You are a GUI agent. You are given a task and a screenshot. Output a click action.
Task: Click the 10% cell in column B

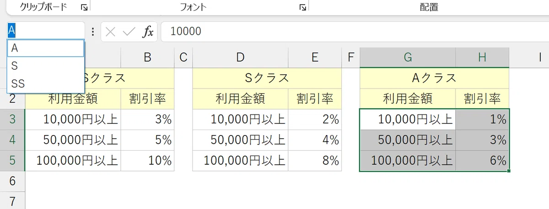pyautogui.click(x=147, y=161)
